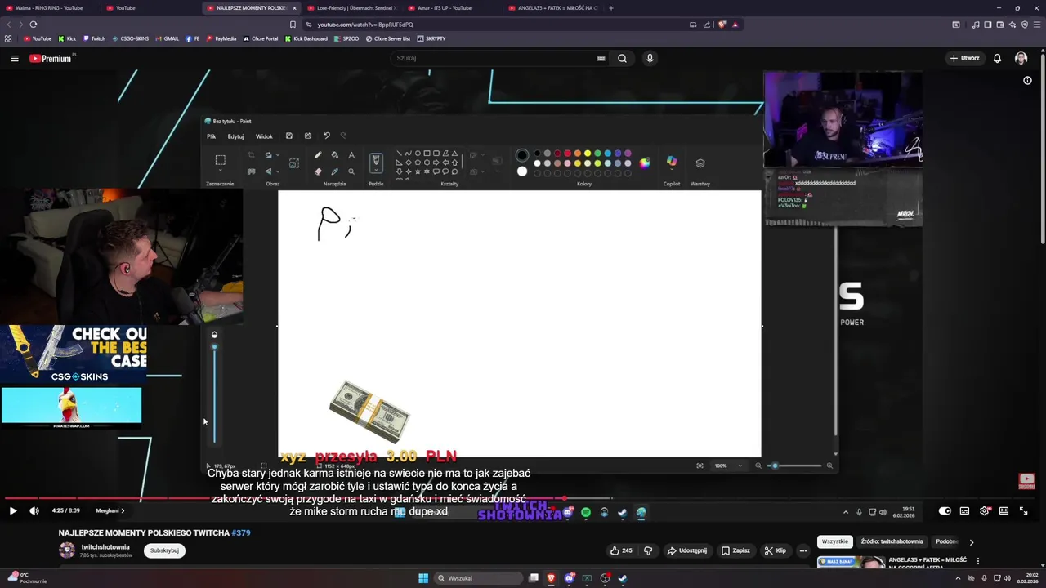This screenshot has height=588, width=1046.
Task: Expand the Merghani chapter list
Action: (x=110, y=510)
